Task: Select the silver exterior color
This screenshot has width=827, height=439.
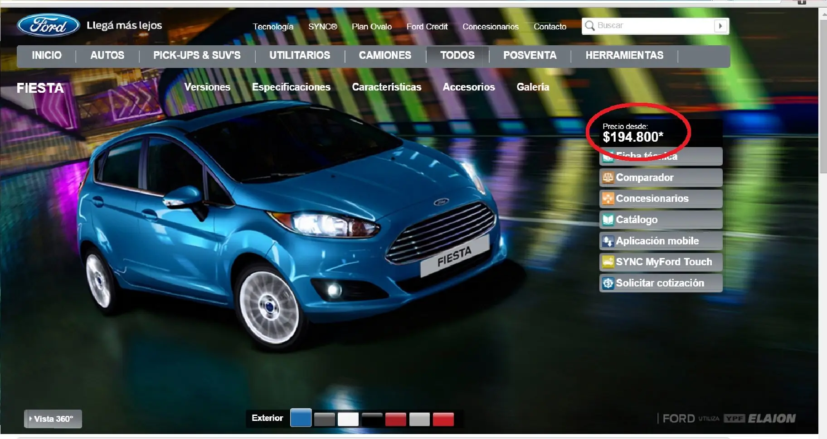Action: click(419, 419)
